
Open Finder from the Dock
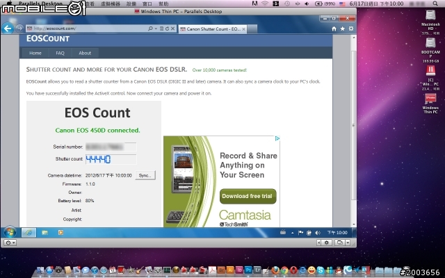pos(40,270)
